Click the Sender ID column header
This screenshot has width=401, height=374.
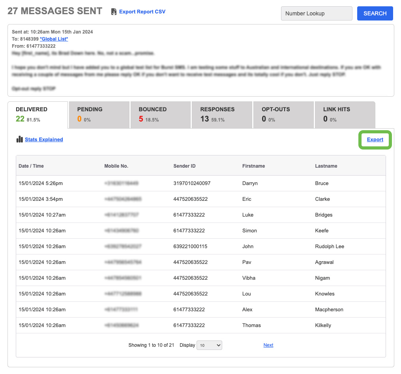click(x=184, y=166)
